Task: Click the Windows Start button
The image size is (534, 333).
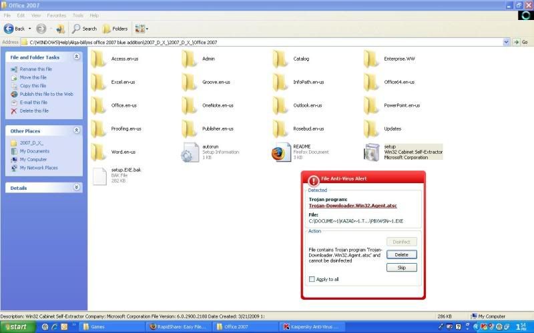Action: pos(18,327)
